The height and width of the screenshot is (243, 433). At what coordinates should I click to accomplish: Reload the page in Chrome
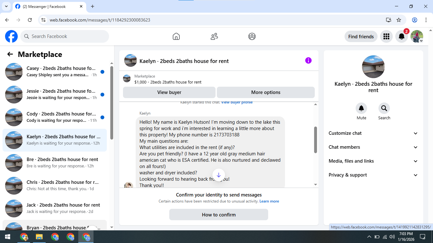pyautogui.click(x=30, y=20)
